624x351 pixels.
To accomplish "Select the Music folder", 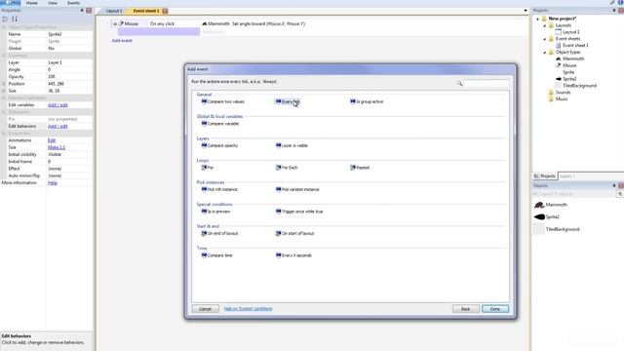I will pyautogui.click(x=562, y=99).
